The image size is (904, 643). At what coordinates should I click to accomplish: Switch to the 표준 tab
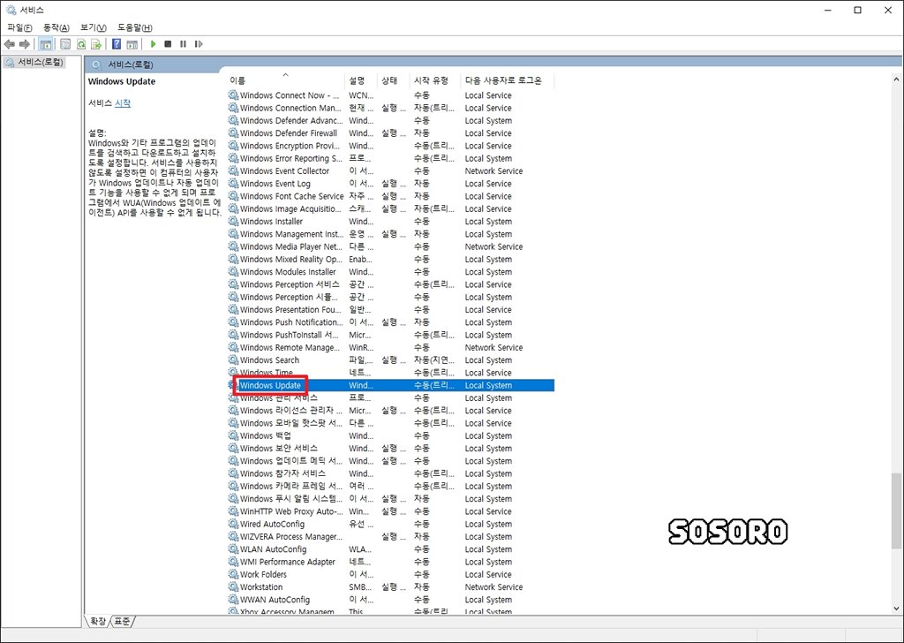click(x=122, y=621)
